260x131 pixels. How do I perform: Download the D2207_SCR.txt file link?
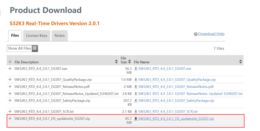[168, 112]
